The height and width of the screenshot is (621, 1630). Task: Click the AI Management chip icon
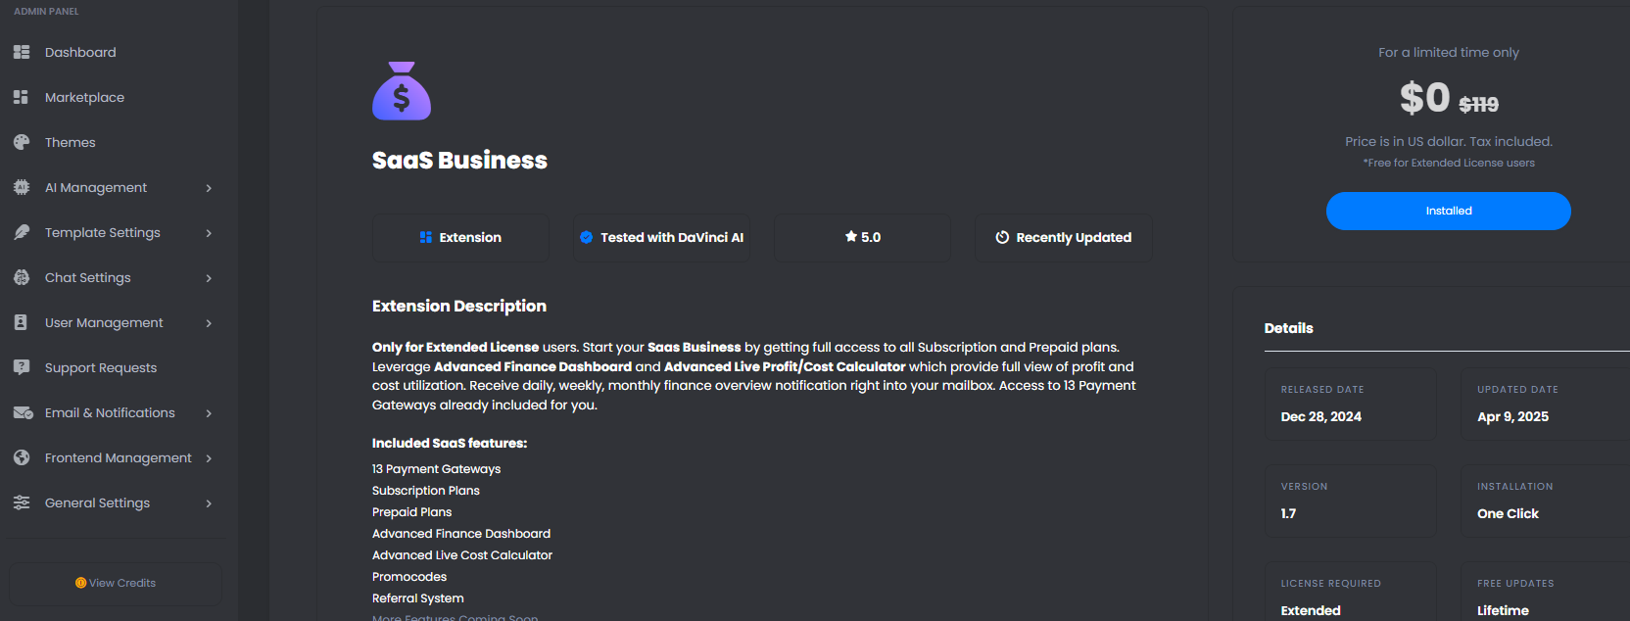point(22,187)
